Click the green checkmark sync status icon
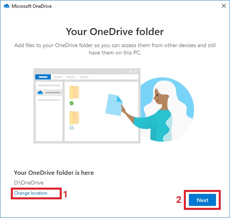The image size is (230, 218). (x=72, y=103)
